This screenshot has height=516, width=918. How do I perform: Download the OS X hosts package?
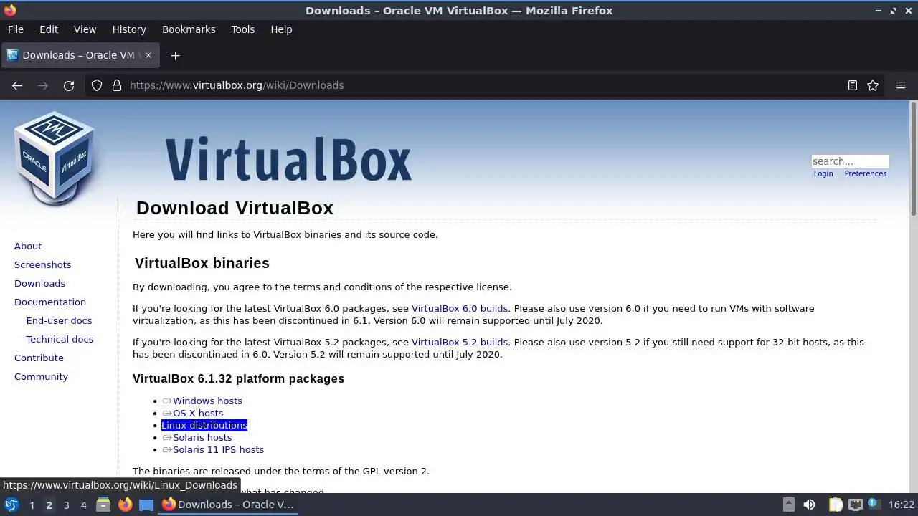198,413
